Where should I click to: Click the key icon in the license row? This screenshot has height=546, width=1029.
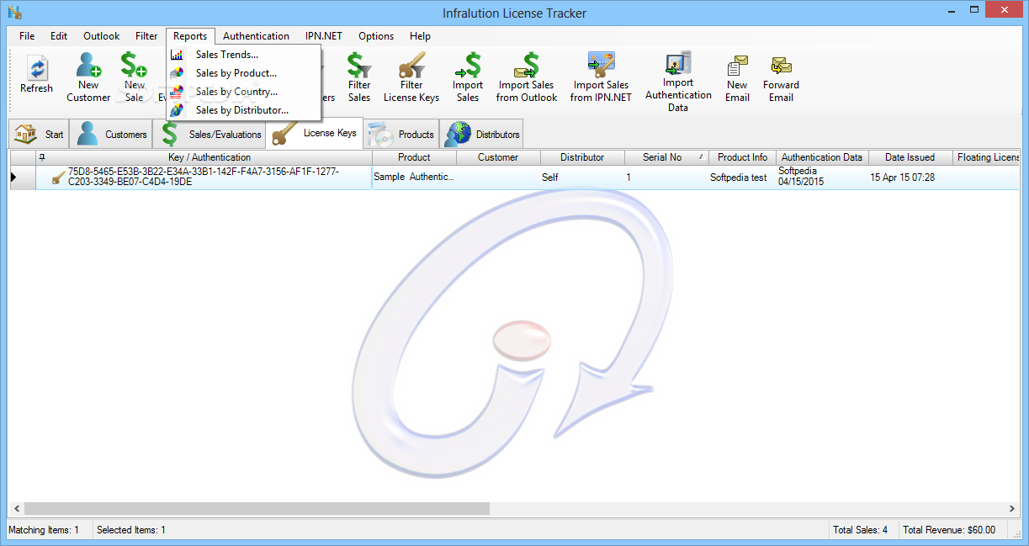tap(58, 178)
